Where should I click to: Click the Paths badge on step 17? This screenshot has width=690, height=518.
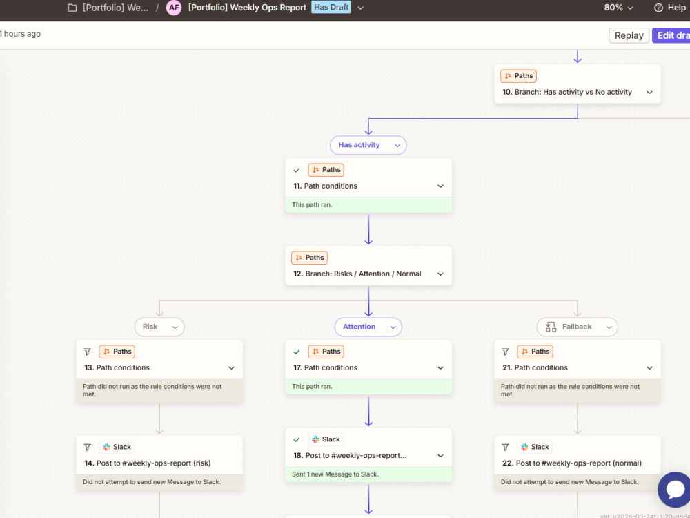pyautogui.click(x=326, y=351)
